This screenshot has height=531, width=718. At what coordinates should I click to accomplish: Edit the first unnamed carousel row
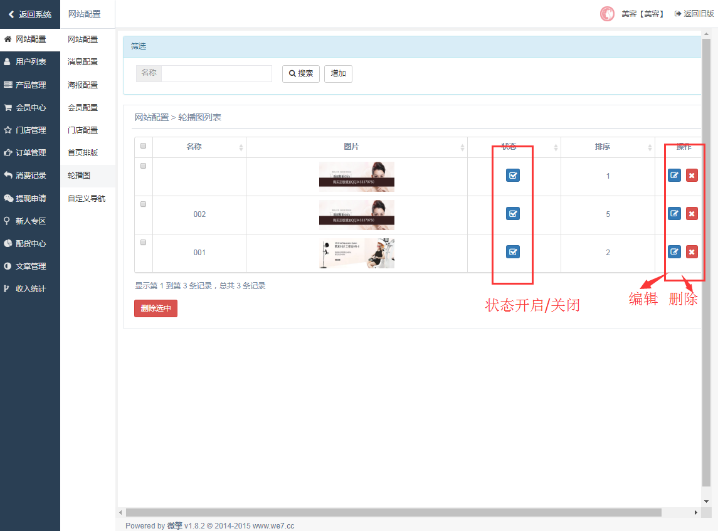[675, 176]
